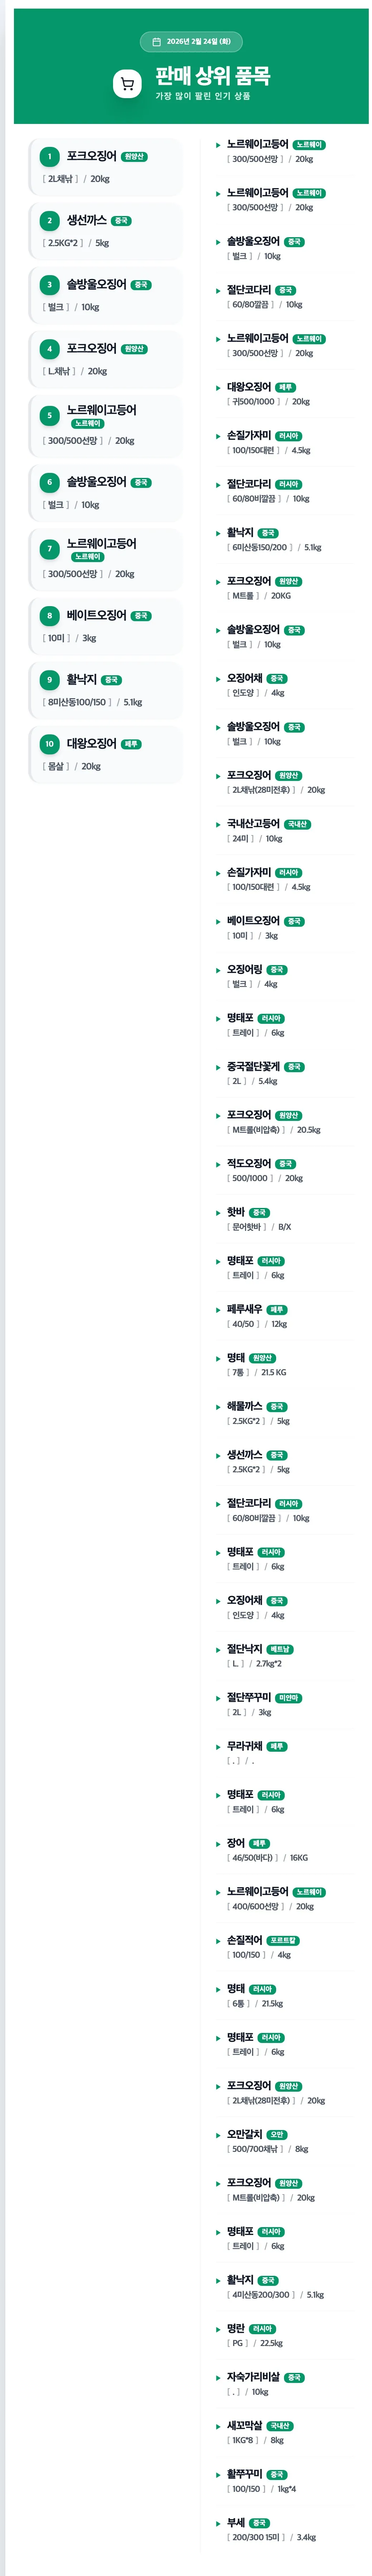The width and height of the screenshot is (372, 2576).
Task: Click the 2026년 2월 24일 date pill
Action: 191,42
